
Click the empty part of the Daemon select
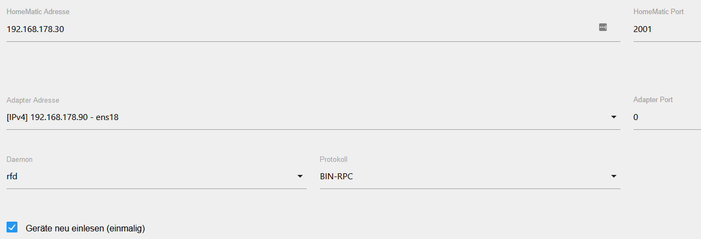click(x=158, y=176)
